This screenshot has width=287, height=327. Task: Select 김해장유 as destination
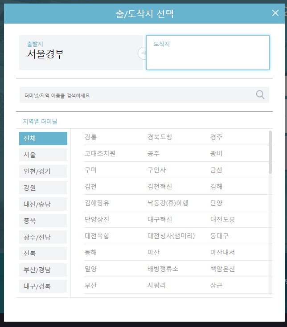pyautogui.click(x=97, y=203)
